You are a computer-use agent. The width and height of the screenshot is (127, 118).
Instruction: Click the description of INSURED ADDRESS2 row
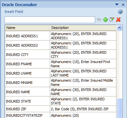(x=83, y=45)
